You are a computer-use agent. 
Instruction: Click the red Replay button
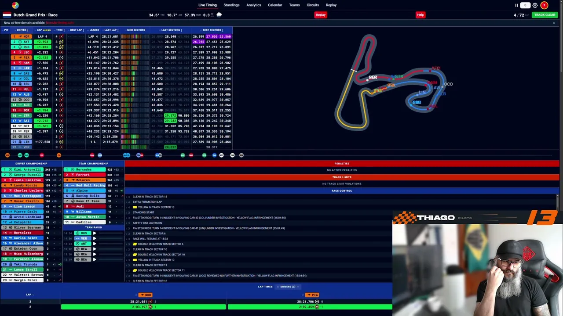tap(321, 15)
